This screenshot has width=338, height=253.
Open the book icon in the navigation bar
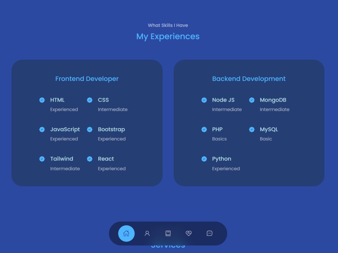(168, 233)
